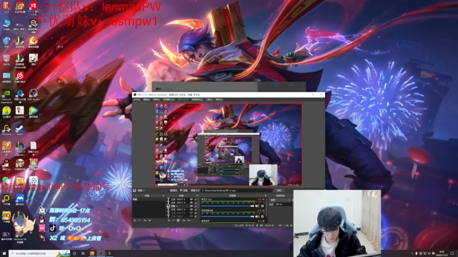Remove selected scene with minus button
Image resolution: width=458 pixels, height=257 pixels.
click(x=139, y=220)
